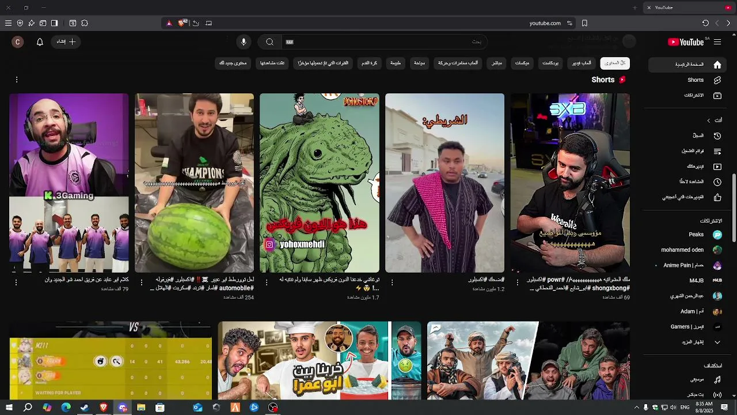Open Shorts in the sidebar

686,80
